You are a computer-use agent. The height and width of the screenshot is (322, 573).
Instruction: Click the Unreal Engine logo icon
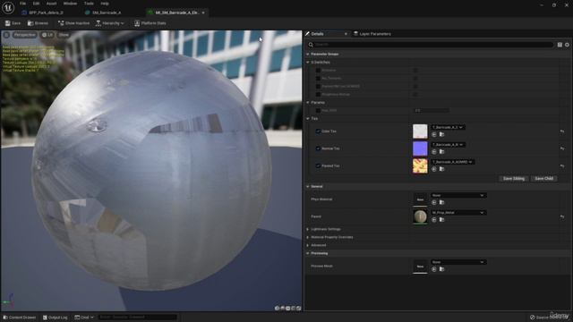(8, 7)
